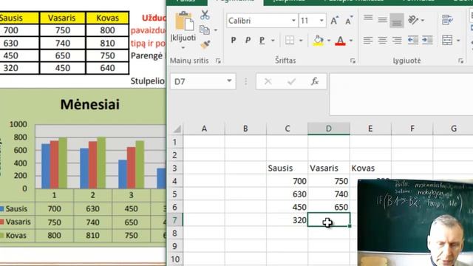Click the Cancel X icon in formula bar
473x266 pixels.
268,81
